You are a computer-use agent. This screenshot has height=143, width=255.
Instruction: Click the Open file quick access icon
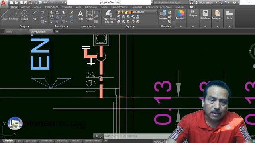[x=16, y=2]
